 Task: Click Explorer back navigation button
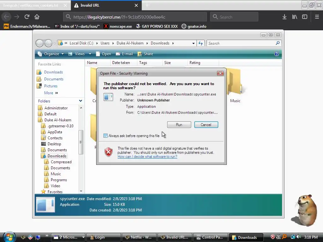[x=39, y=43]
